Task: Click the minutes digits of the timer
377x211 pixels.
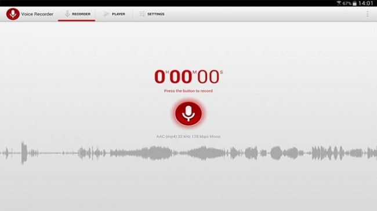Action: point(181,77)
